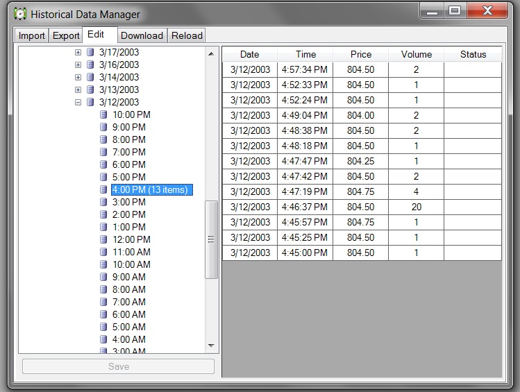This screenshot has height=392, width=520.
Task: Click the data icon next to 6:00 PM
Action: pyautogui.click(x=103, y=164)
